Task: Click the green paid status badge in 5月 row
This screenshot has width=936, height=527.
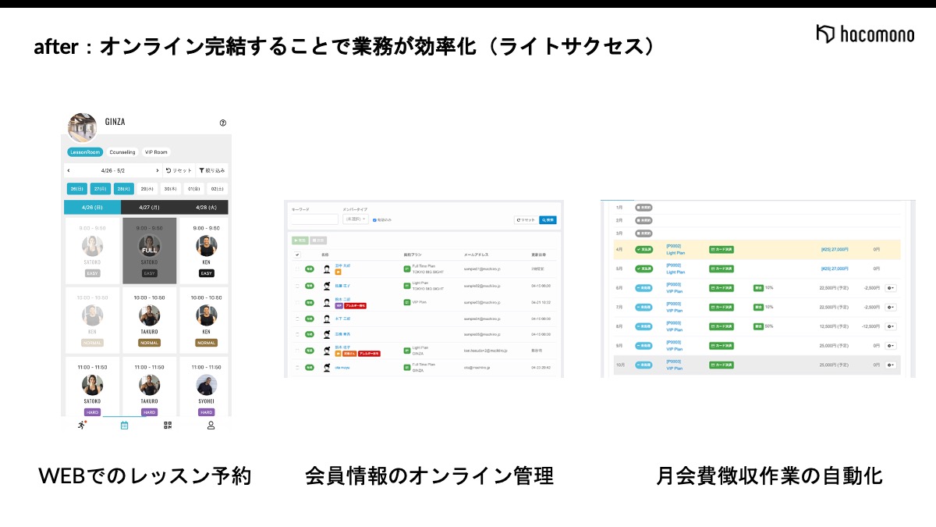Action: click(643, 269)
